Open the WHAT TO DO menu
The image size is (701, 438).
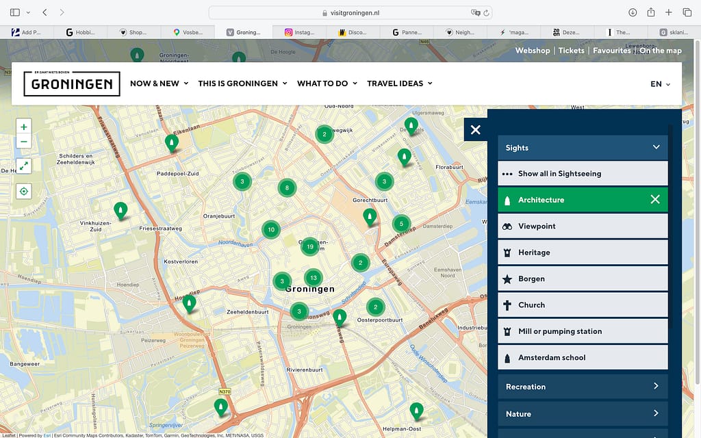(x=327, y=83)
